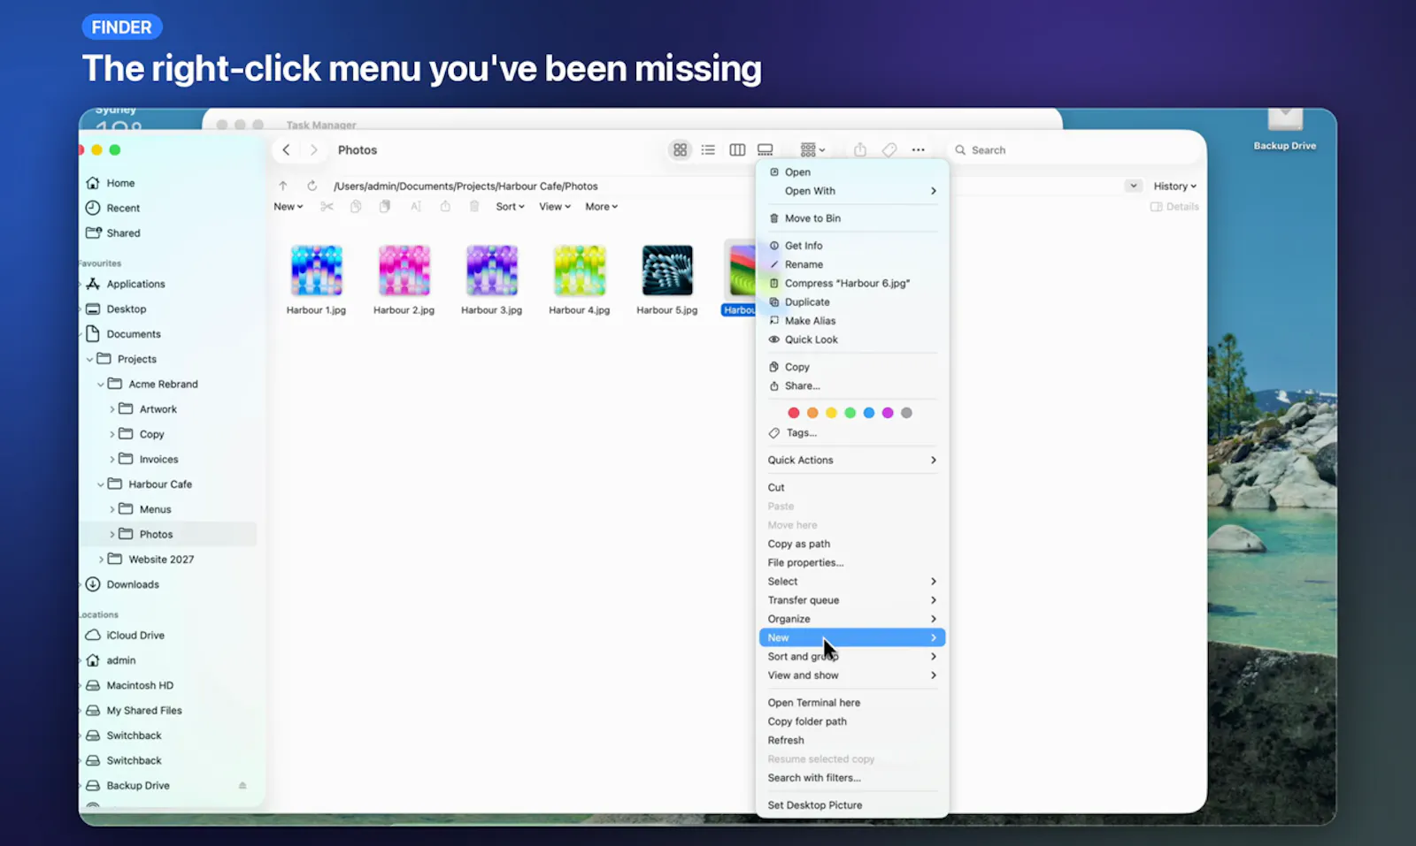Open the group-by toolbar dropdown
This screenshot has width=1416, height=846.
click(x=812, y=150)
